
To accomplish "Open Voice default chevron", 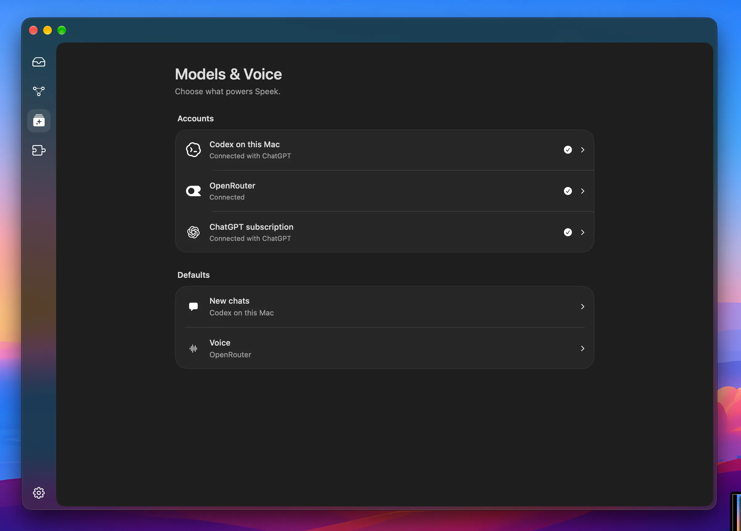I will [582, 348].
